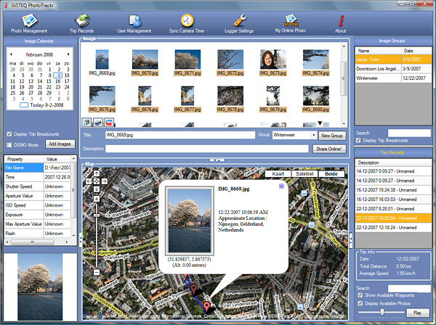Sort Image Groups by Date column header
This screenshot has width=436, height=325.
pos(416,51)
